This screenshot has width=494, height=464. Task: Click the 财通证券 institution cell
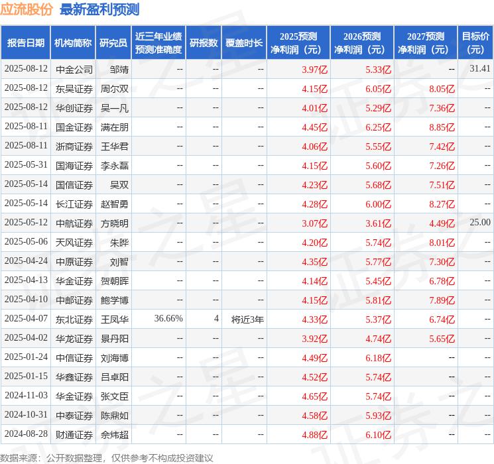click(74, 435)
